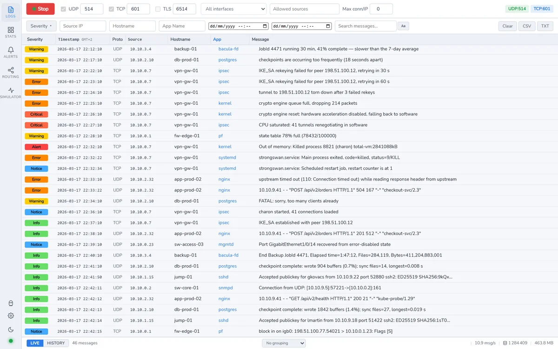Switch to the HISTORY tab
This screenshot has width=558, height=349.
56,343
